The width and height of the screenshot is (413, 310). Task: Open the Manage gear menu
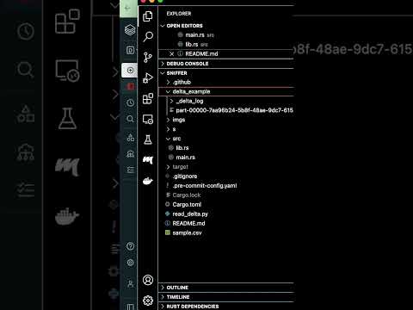tap(148, 301)
